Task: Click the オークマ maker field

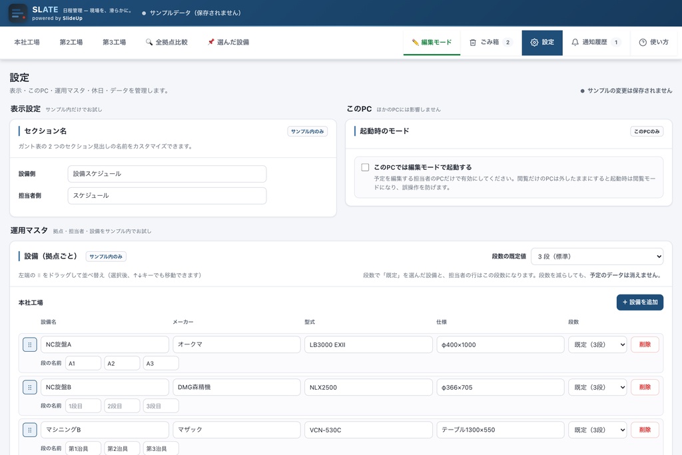Action: [236, 344]
